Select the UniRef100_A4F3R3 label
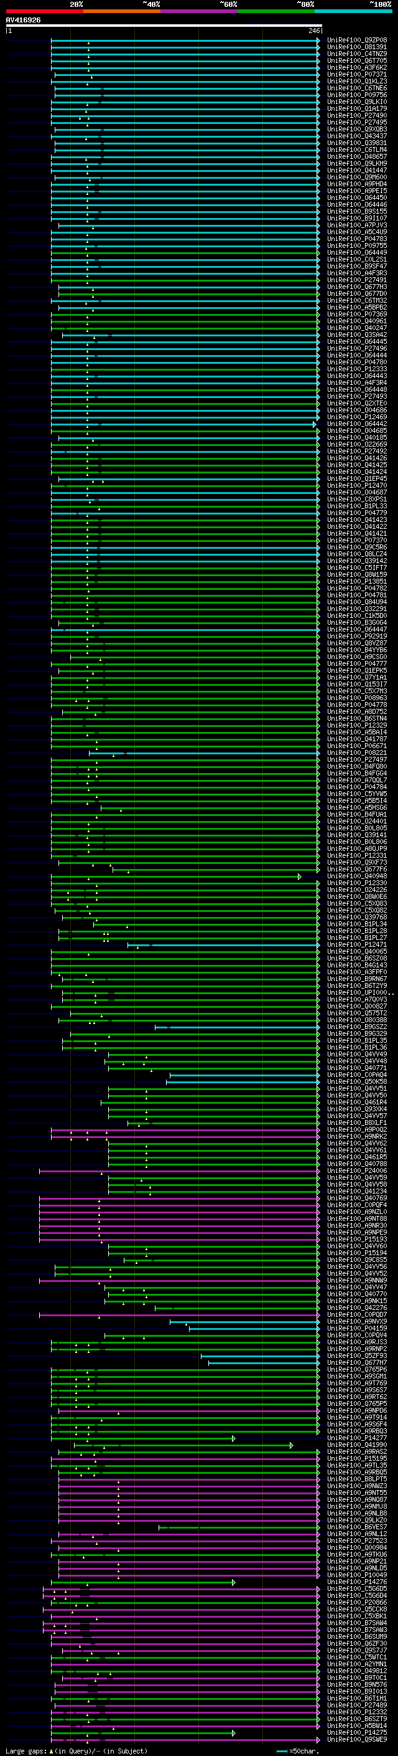 click(357, 273)
